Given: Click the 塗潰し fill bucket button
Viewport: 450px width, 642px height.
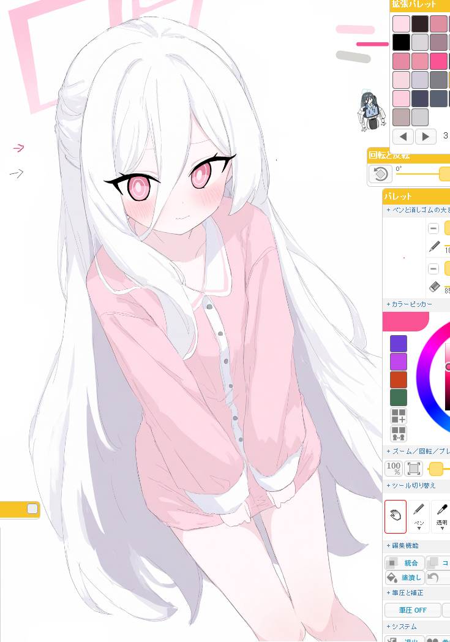Looking at the screenshot, I should 404,578.
